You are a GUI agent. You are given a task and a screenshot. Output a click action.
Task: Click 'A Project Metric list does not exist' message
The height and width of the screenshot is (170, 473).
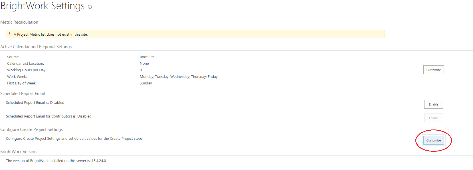[50, 35]
